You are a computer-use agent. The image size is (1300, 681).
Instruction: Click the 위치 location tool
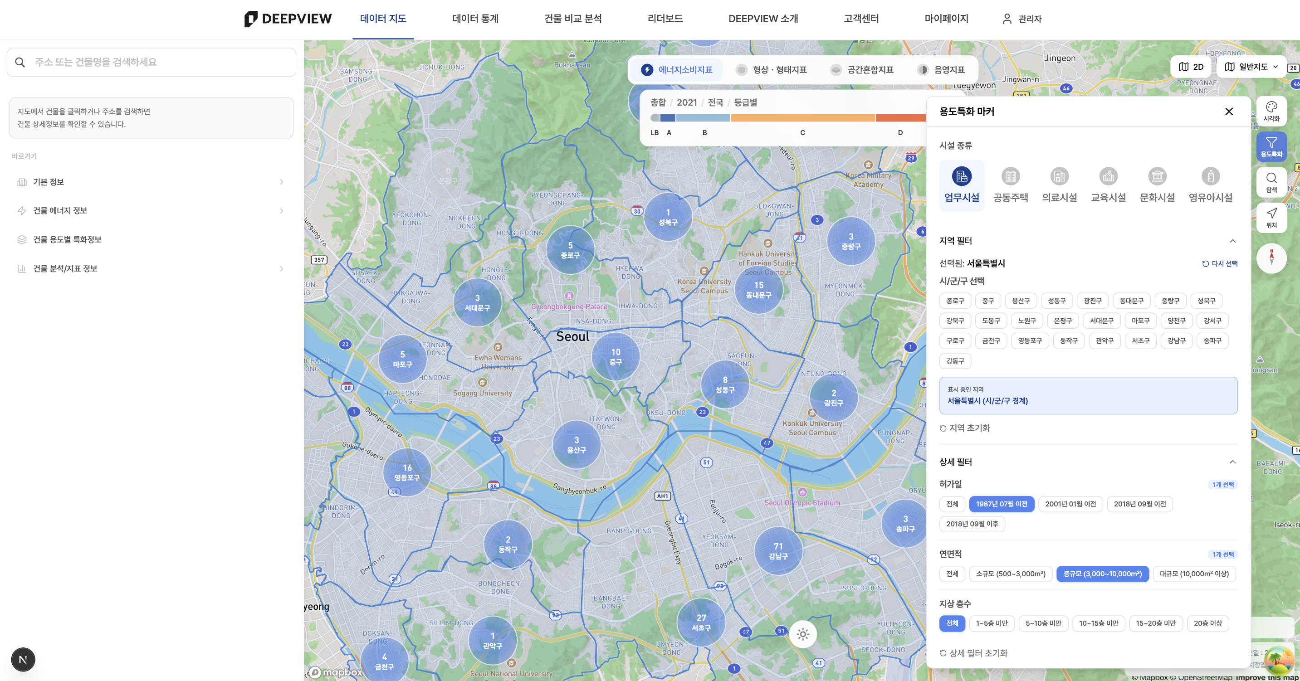coord(1271,218)
